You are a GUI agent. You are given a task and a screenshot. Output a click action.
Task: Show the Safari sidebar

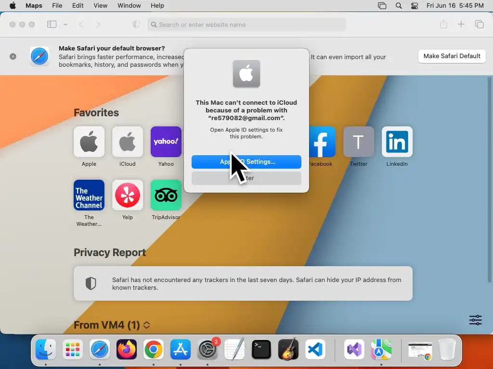[x=52, y=24]
